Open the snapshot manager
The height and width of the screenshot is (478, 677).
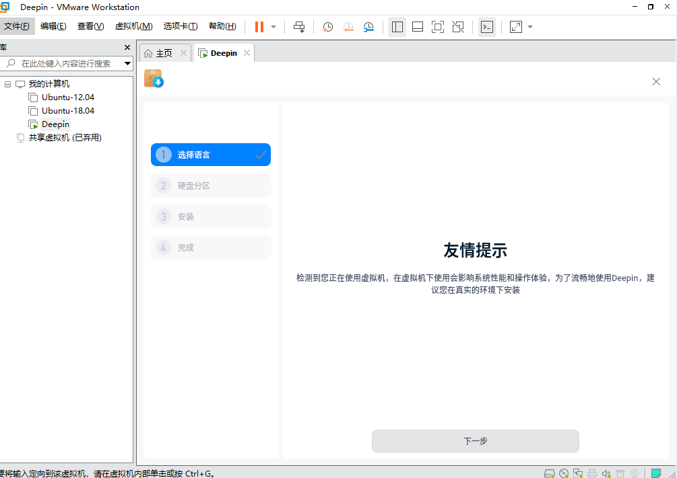point(368,27)
